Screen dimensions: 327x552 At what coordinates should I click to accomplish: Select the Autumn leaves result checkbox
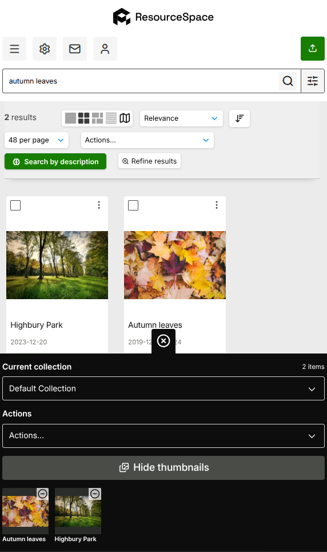(133, 205)
